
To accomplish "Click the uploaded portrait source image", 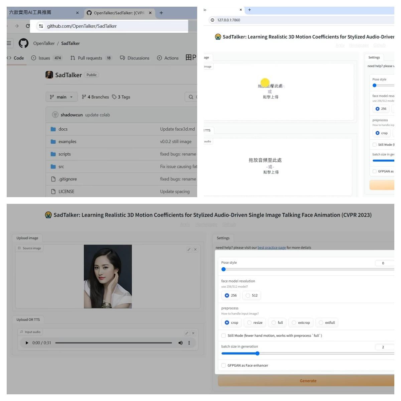I will pyautogui.click(x=108, y=276).
